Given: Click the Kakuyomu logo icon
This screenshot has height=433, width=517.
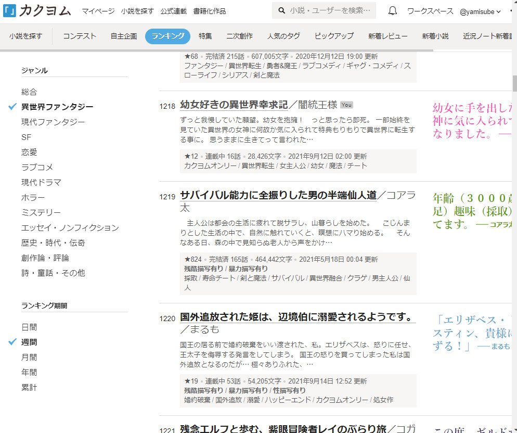Looking at the screenshot, I should (9, 10).
